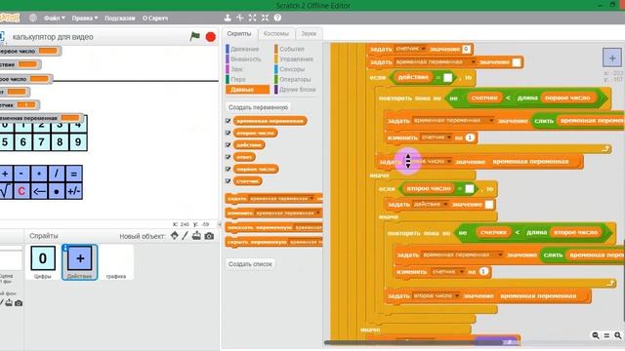Viewport: 625px width, 351px height.
Task: Select the Действия sprite thumbnail
Action: click(x=80, y=262)
